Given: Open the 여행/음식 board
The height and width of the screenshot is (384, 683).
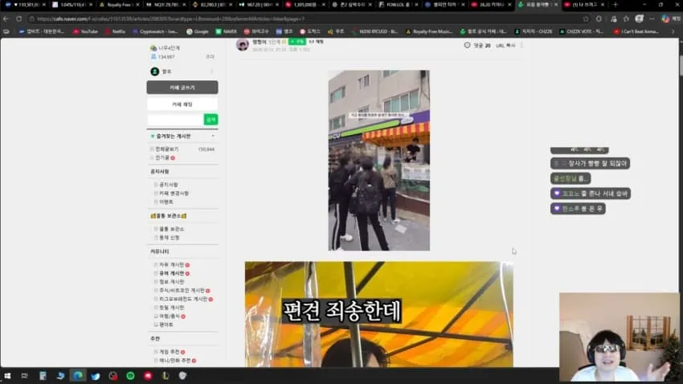Looking at the screenshot, I should [x=170, y=316].
